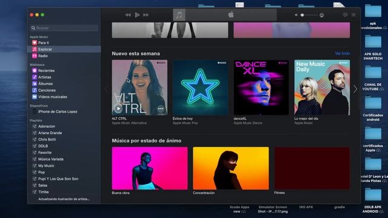Viewport: 388px width, 218px height.
Task: Select apk evolcionales desktop folder
Action: [373, 17]
